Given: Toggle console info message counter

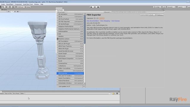Looking at the screenshot, I should coord(110,93).
